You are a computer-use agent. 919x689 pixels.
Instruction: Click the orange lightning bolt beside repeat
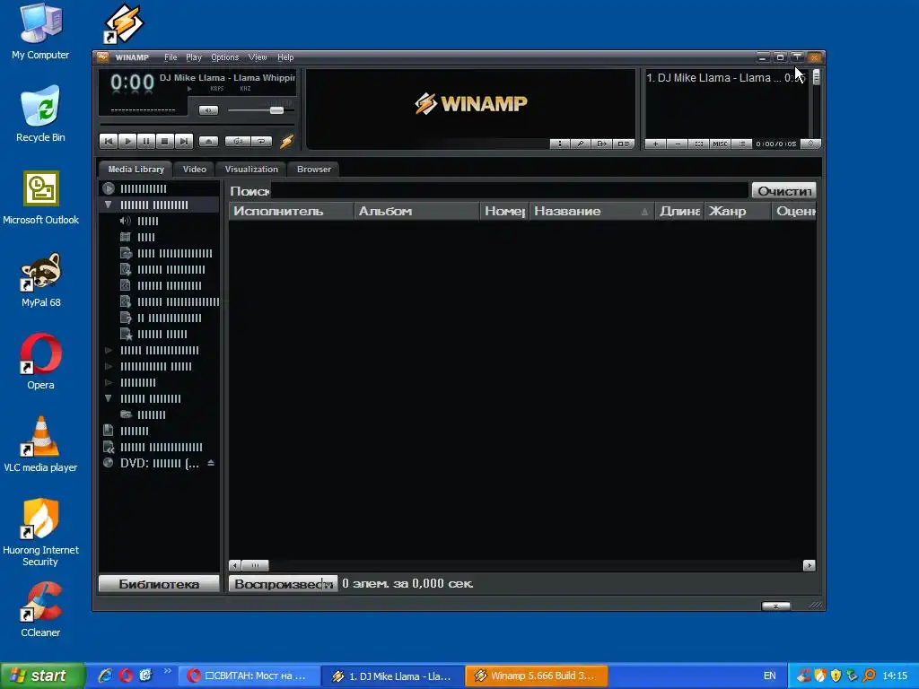286,141
